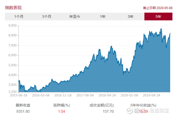Viewport: 174px width, 116px height.
Task: Click the 6,000 y-axis label
Action: pyautogui.click(x=12, y=55)
